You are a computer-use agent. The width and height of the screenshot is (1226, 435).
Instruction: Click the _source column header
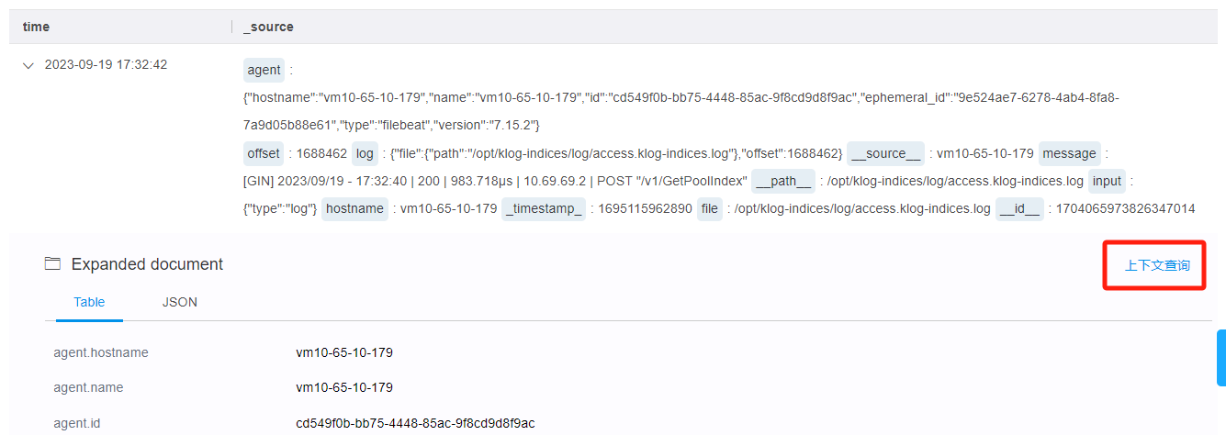268,27
